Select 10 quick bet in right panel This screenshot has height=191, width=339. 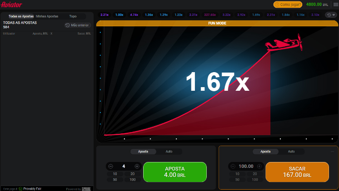tap(237, 174)
